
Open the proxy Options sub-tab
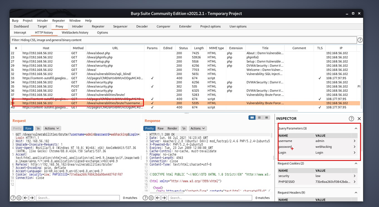click(x=103, y=32)
